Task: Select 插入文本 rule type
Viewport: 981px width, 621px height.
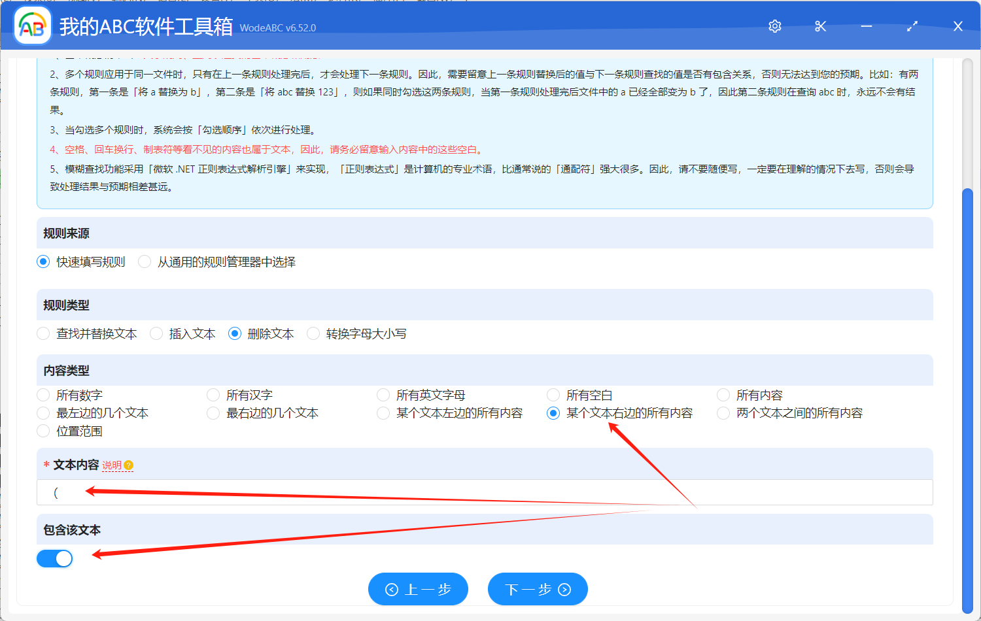Action: click(156, 333)
